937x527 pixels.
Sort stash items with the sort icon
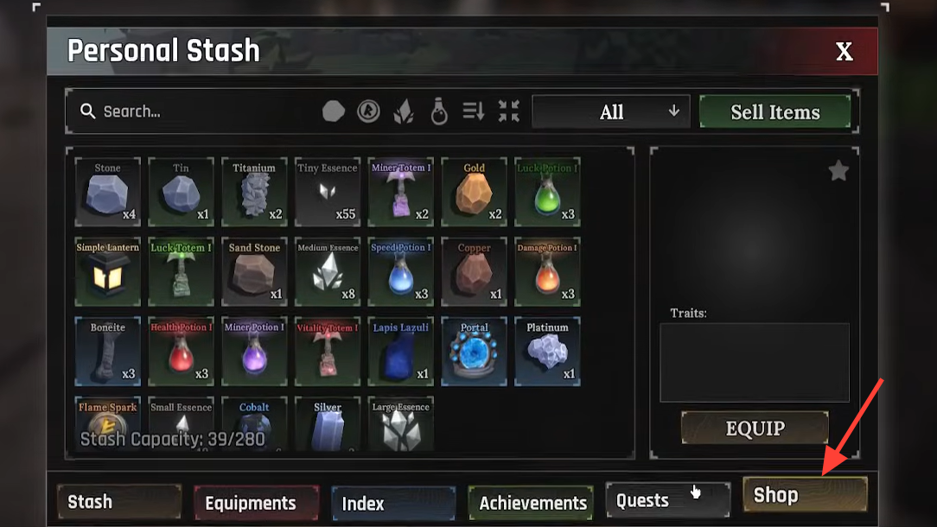[474, 111]
